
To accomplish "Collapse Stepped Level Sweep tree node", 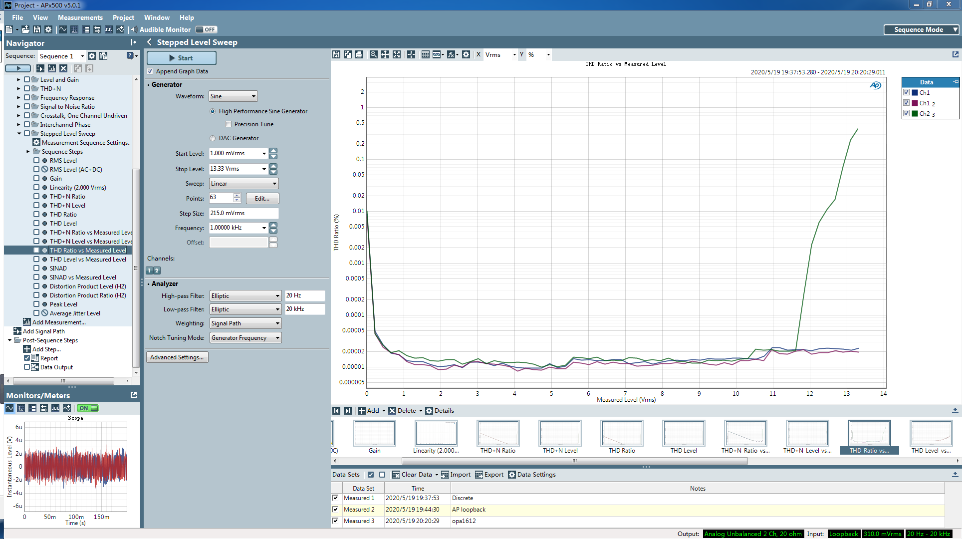I will click(19, 134).
